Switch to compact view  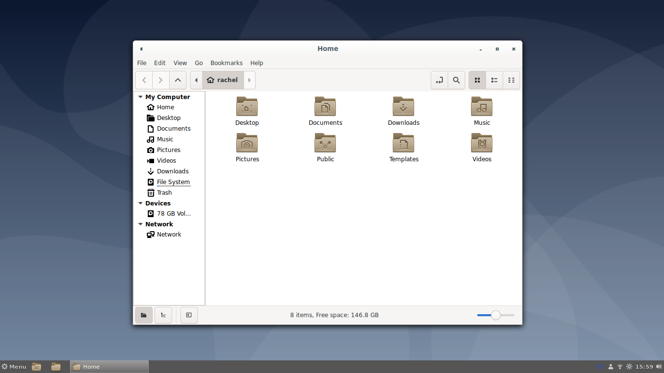pos(511,80)
